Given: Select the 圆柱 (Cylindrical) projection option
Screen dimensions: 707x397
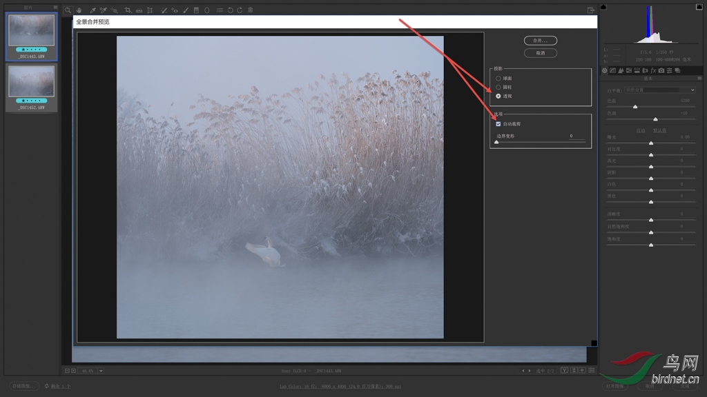Looking at the screenshot, I should pyautogui.click(x=498, y=88).
